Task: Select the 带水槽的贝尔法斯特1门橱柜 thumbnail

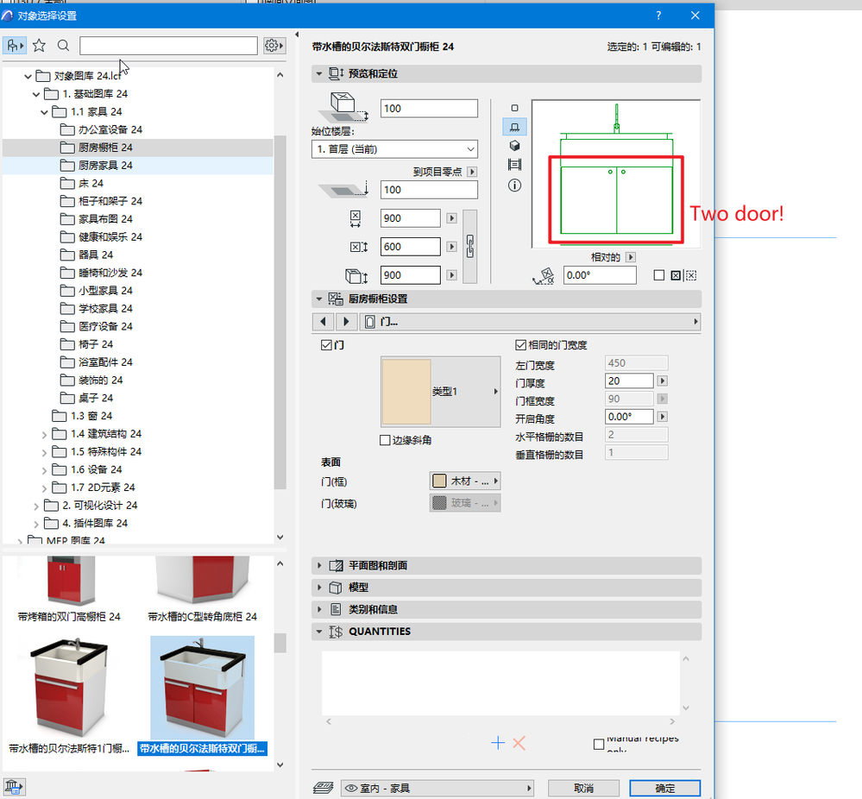Action: point(69,686)
